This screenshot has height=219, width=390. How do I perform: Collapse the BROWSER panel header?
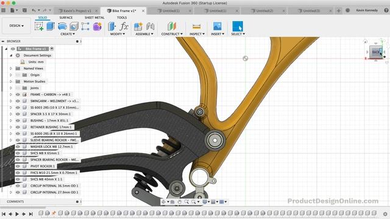click(x=3, y=41)
